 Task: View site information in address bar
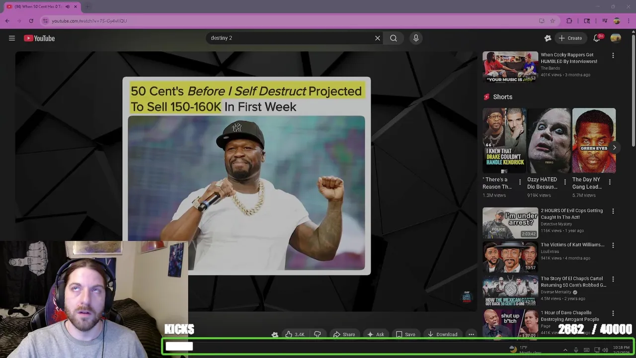pyautogui.click(x=45, y=21)
